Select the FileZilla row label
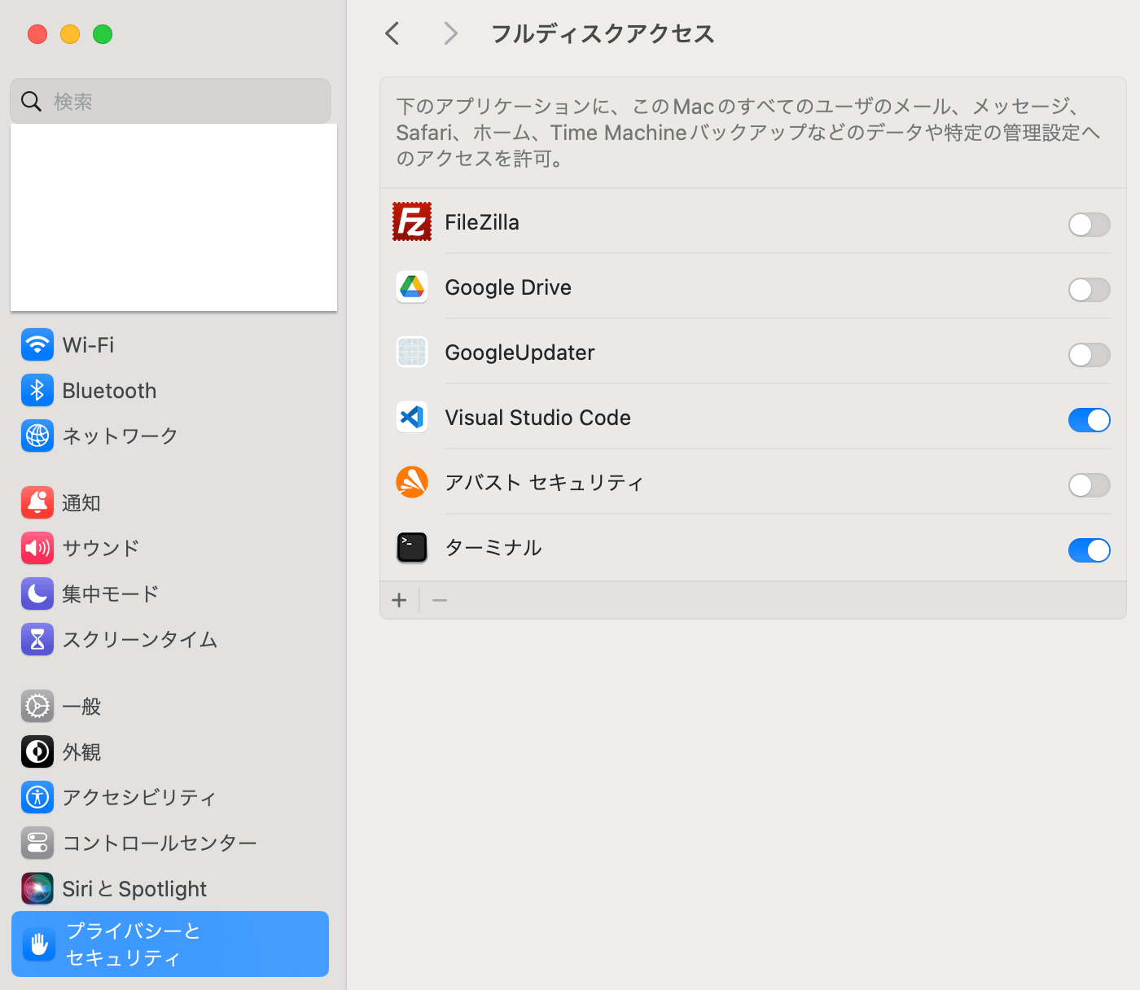This screenshot has height=990, width=1140. point(482,222)
